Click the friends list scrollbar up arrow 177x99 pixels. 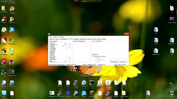point(65,43)
